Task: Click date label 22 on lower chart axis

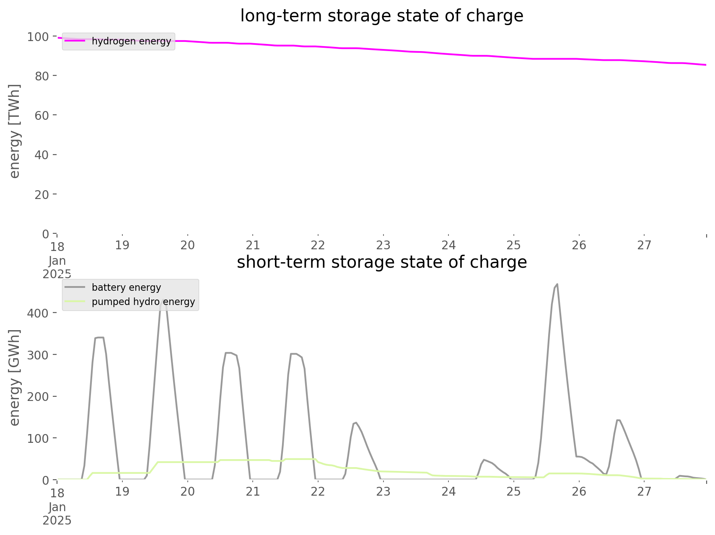Action: click(x=318, y=491)
